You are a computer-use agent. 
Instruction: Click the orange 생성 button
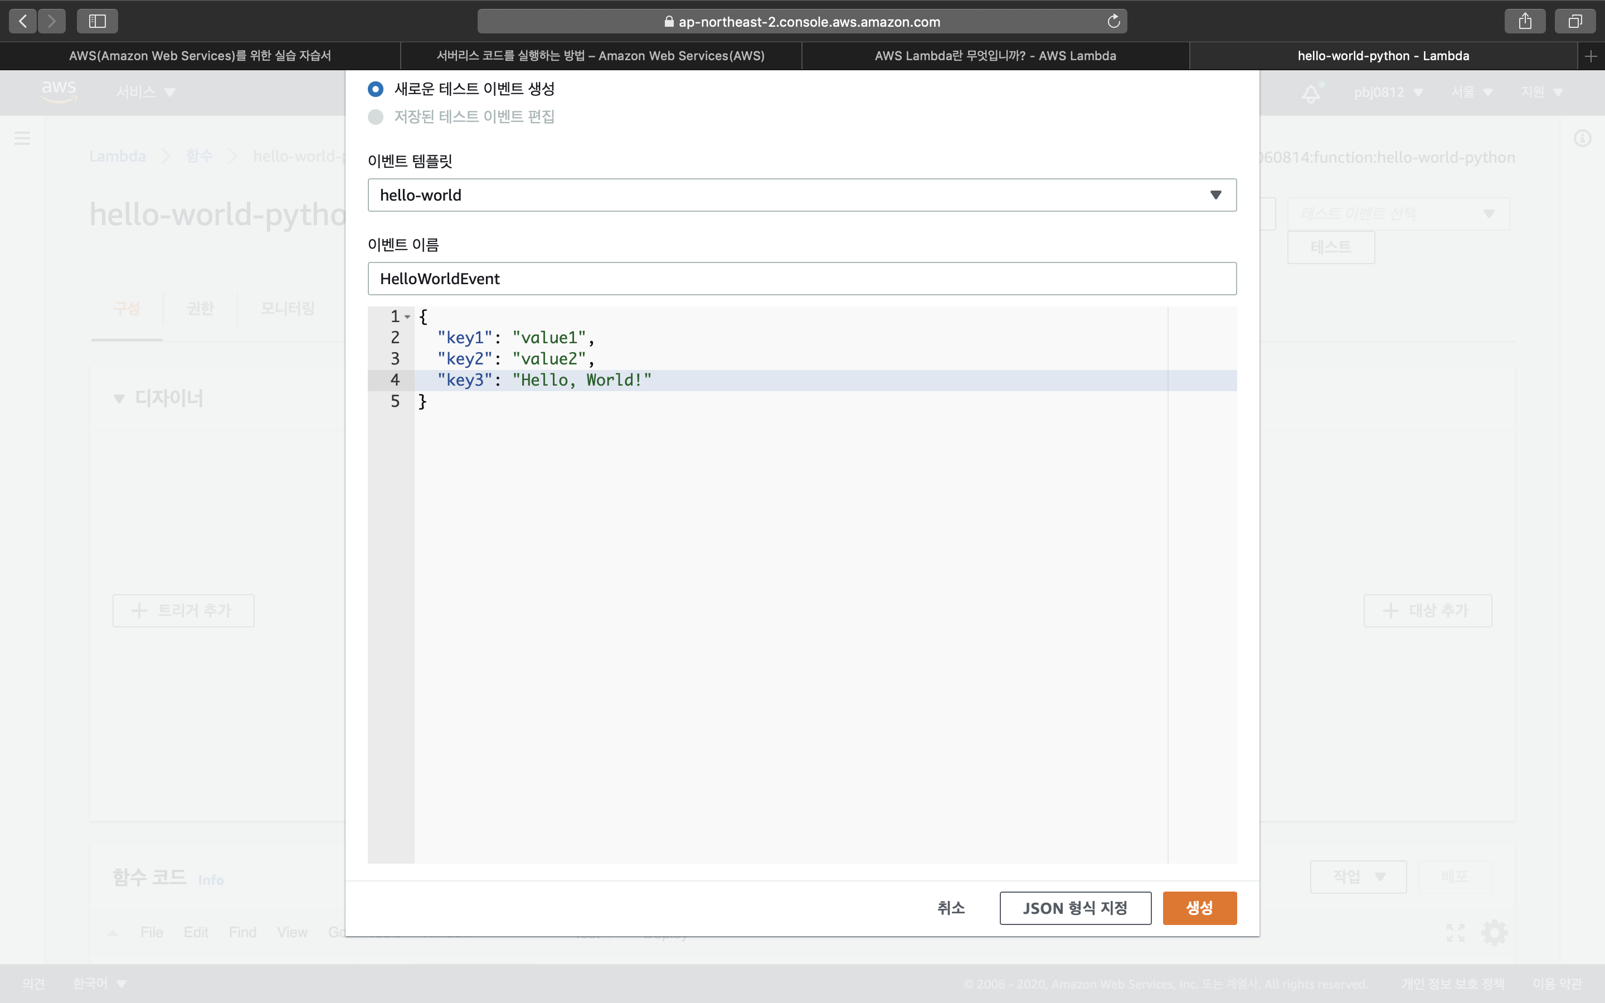(x=1199, y=908)
